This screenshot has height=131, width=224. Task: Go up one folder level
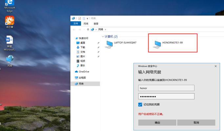point(88,29)
